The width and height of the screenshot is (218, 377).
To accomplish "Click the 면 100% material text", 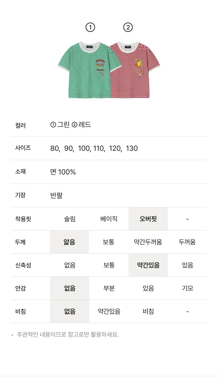I will click(63, 172).
